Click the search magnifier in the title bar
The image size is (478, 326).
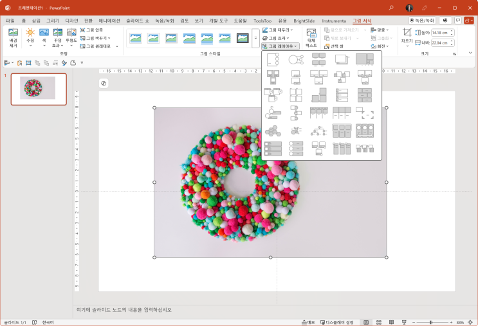[x=391, y=8]
